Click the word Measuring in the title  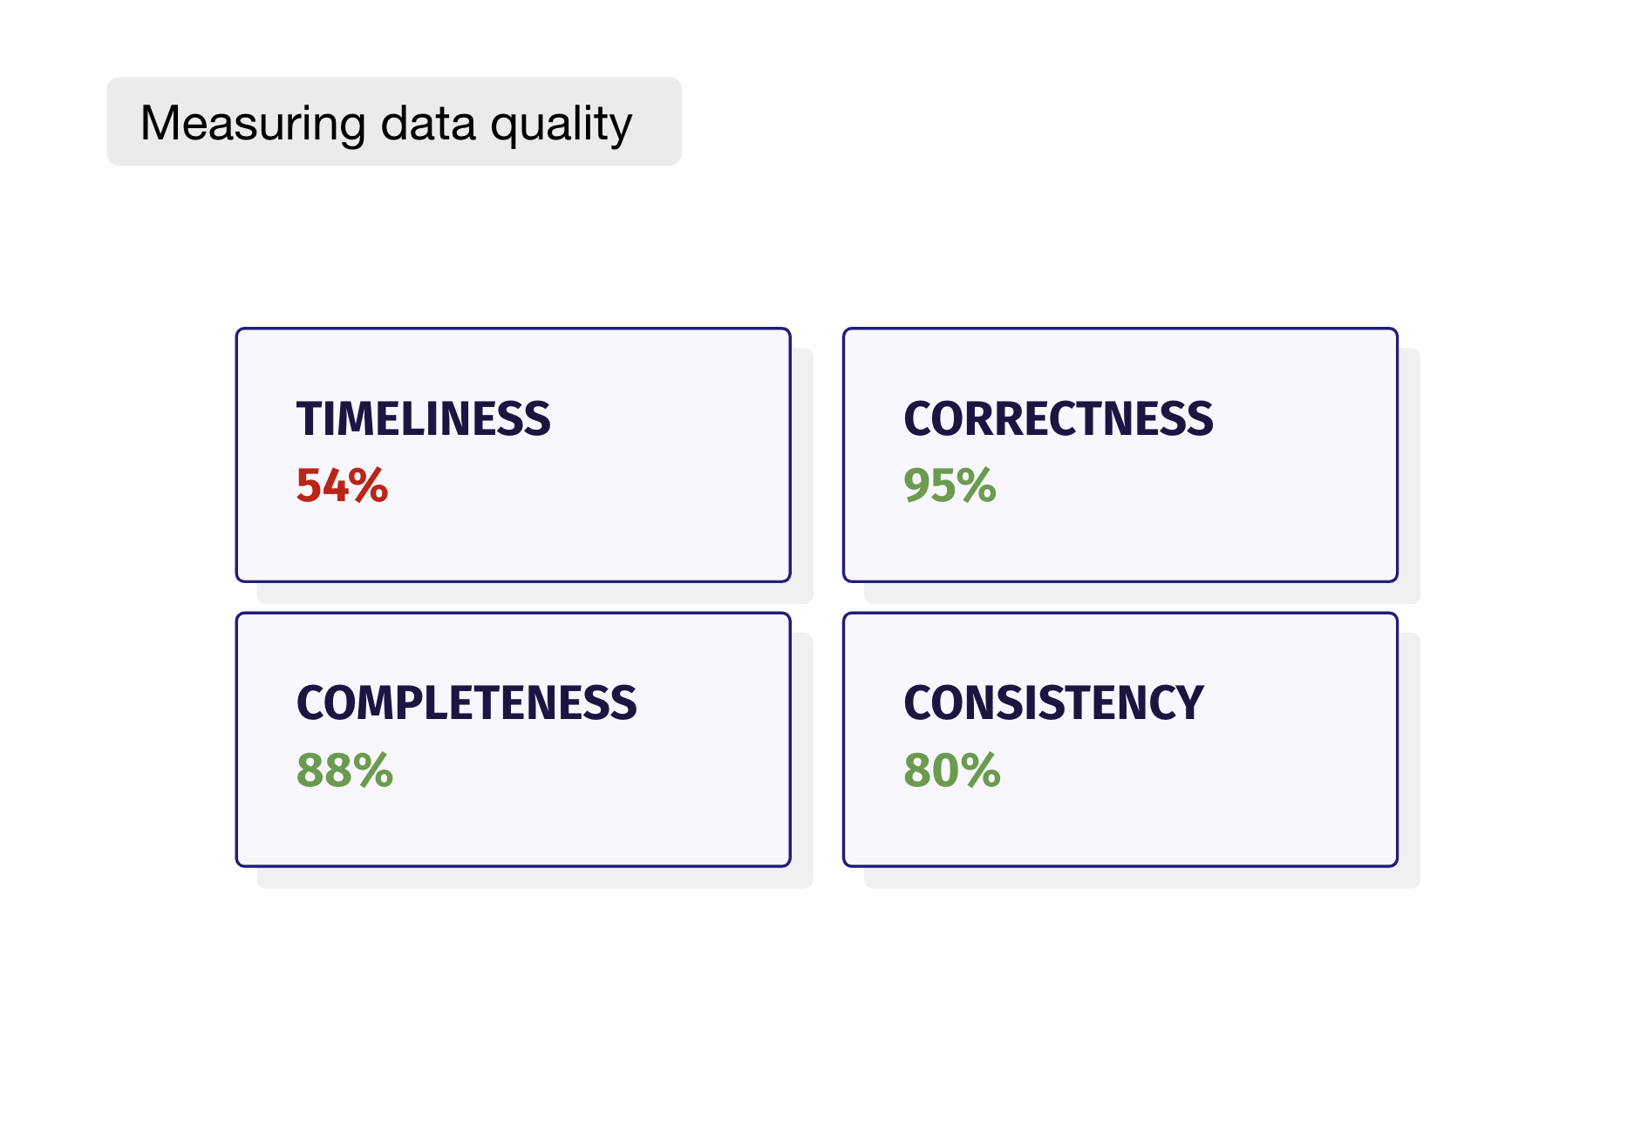pyautogui.click(x=253, y=123)
